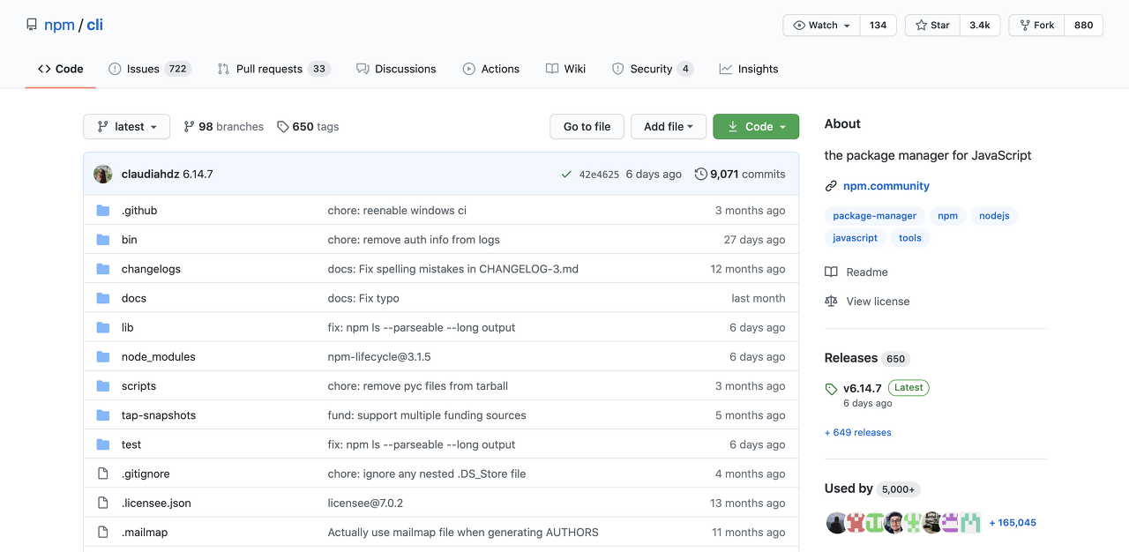Screen dimensions: 1129x552
Task: View the 134 watchers count
Action: pyautogui.click(x=878, y=26)
